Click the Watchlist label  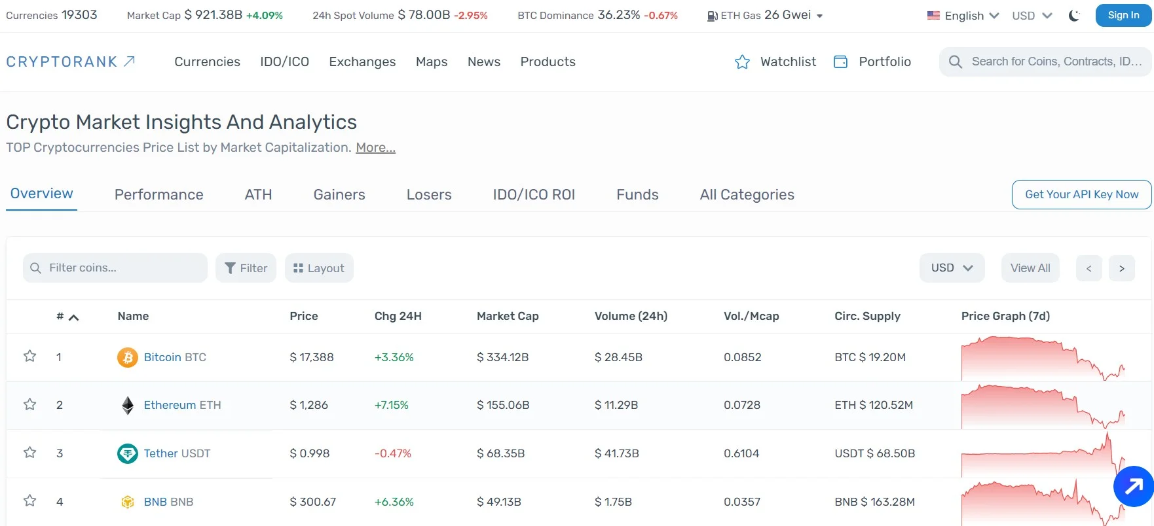pos(788,61)
